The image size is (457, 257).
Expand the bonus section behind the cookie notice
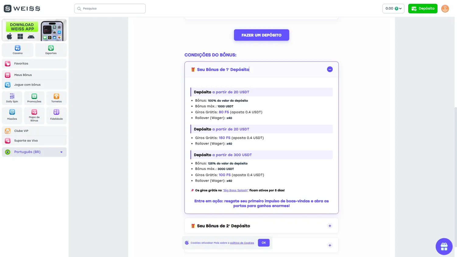(330, 245)
